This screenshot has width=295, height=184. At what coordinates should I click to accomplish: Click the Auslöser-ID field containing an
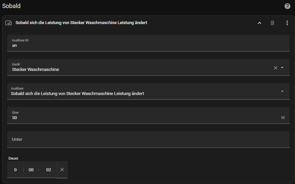tap(148, 43)
